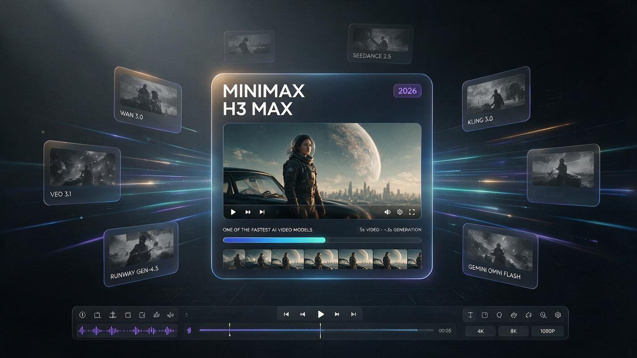637x358 pixels.
Task: Click the circled info icon in bottom-left toolbar
Action: pos(82,315)
